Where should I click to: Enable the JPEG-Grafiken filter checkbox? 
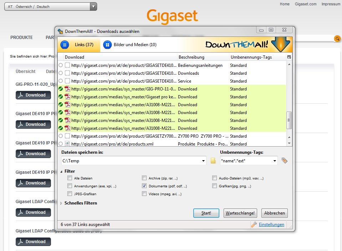[x=70, y=194]
